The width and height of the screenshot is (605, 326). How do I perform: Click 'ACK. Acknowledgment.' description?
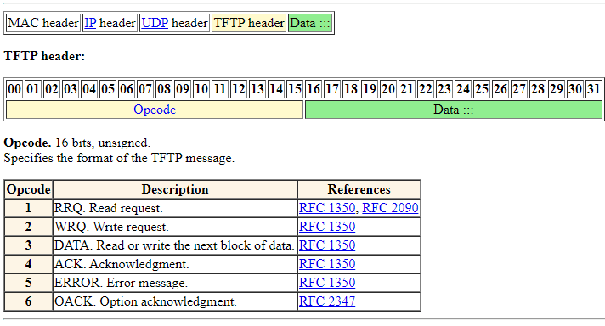point(122,264)
